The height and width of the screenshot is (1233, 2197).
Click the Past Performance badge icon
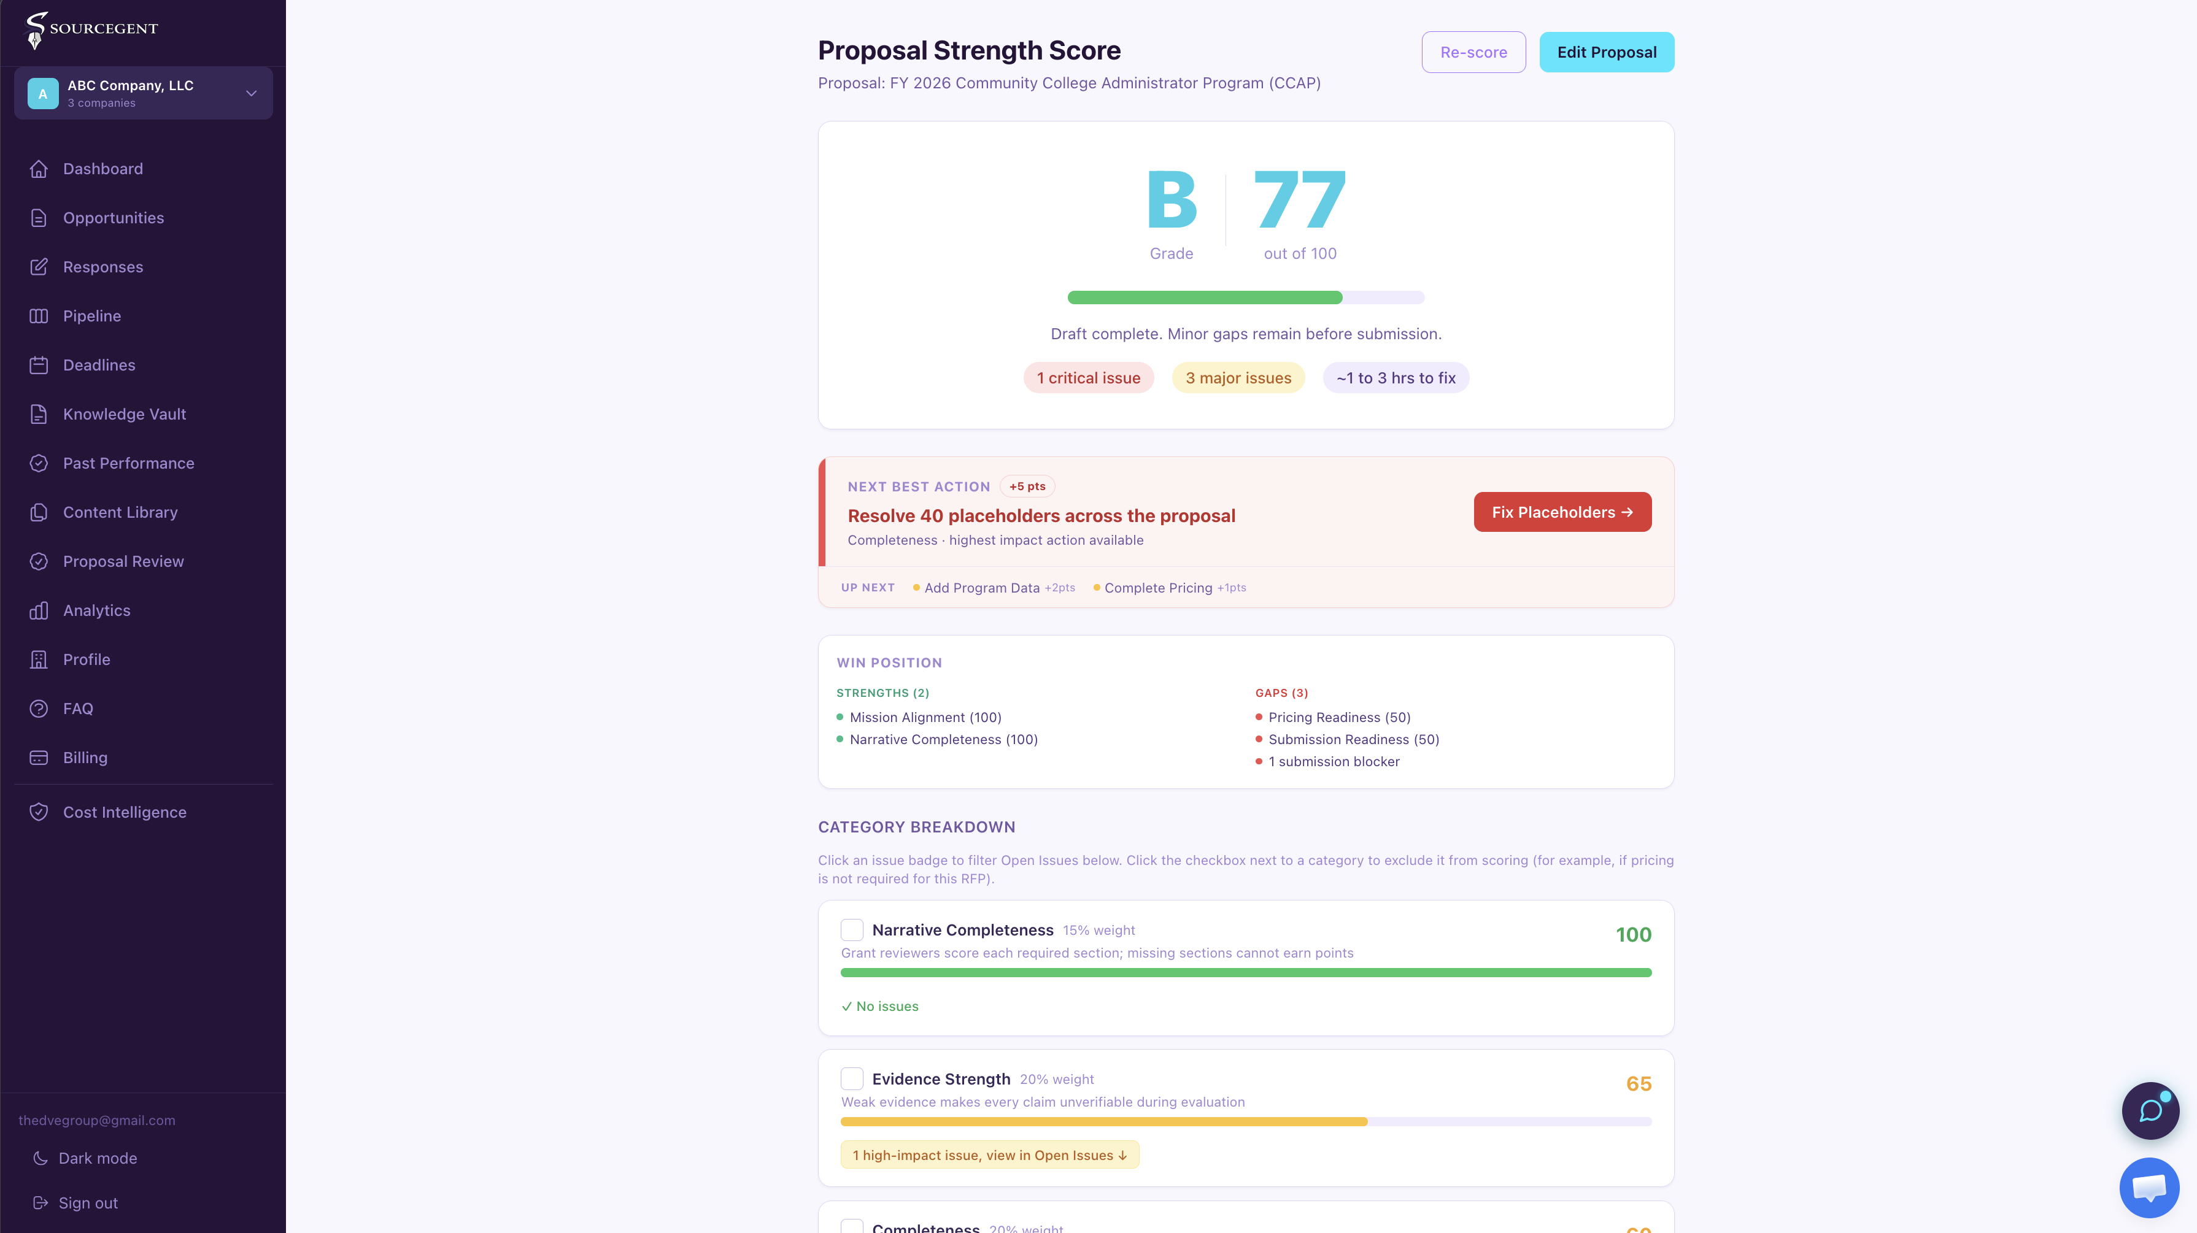[39, 463]
